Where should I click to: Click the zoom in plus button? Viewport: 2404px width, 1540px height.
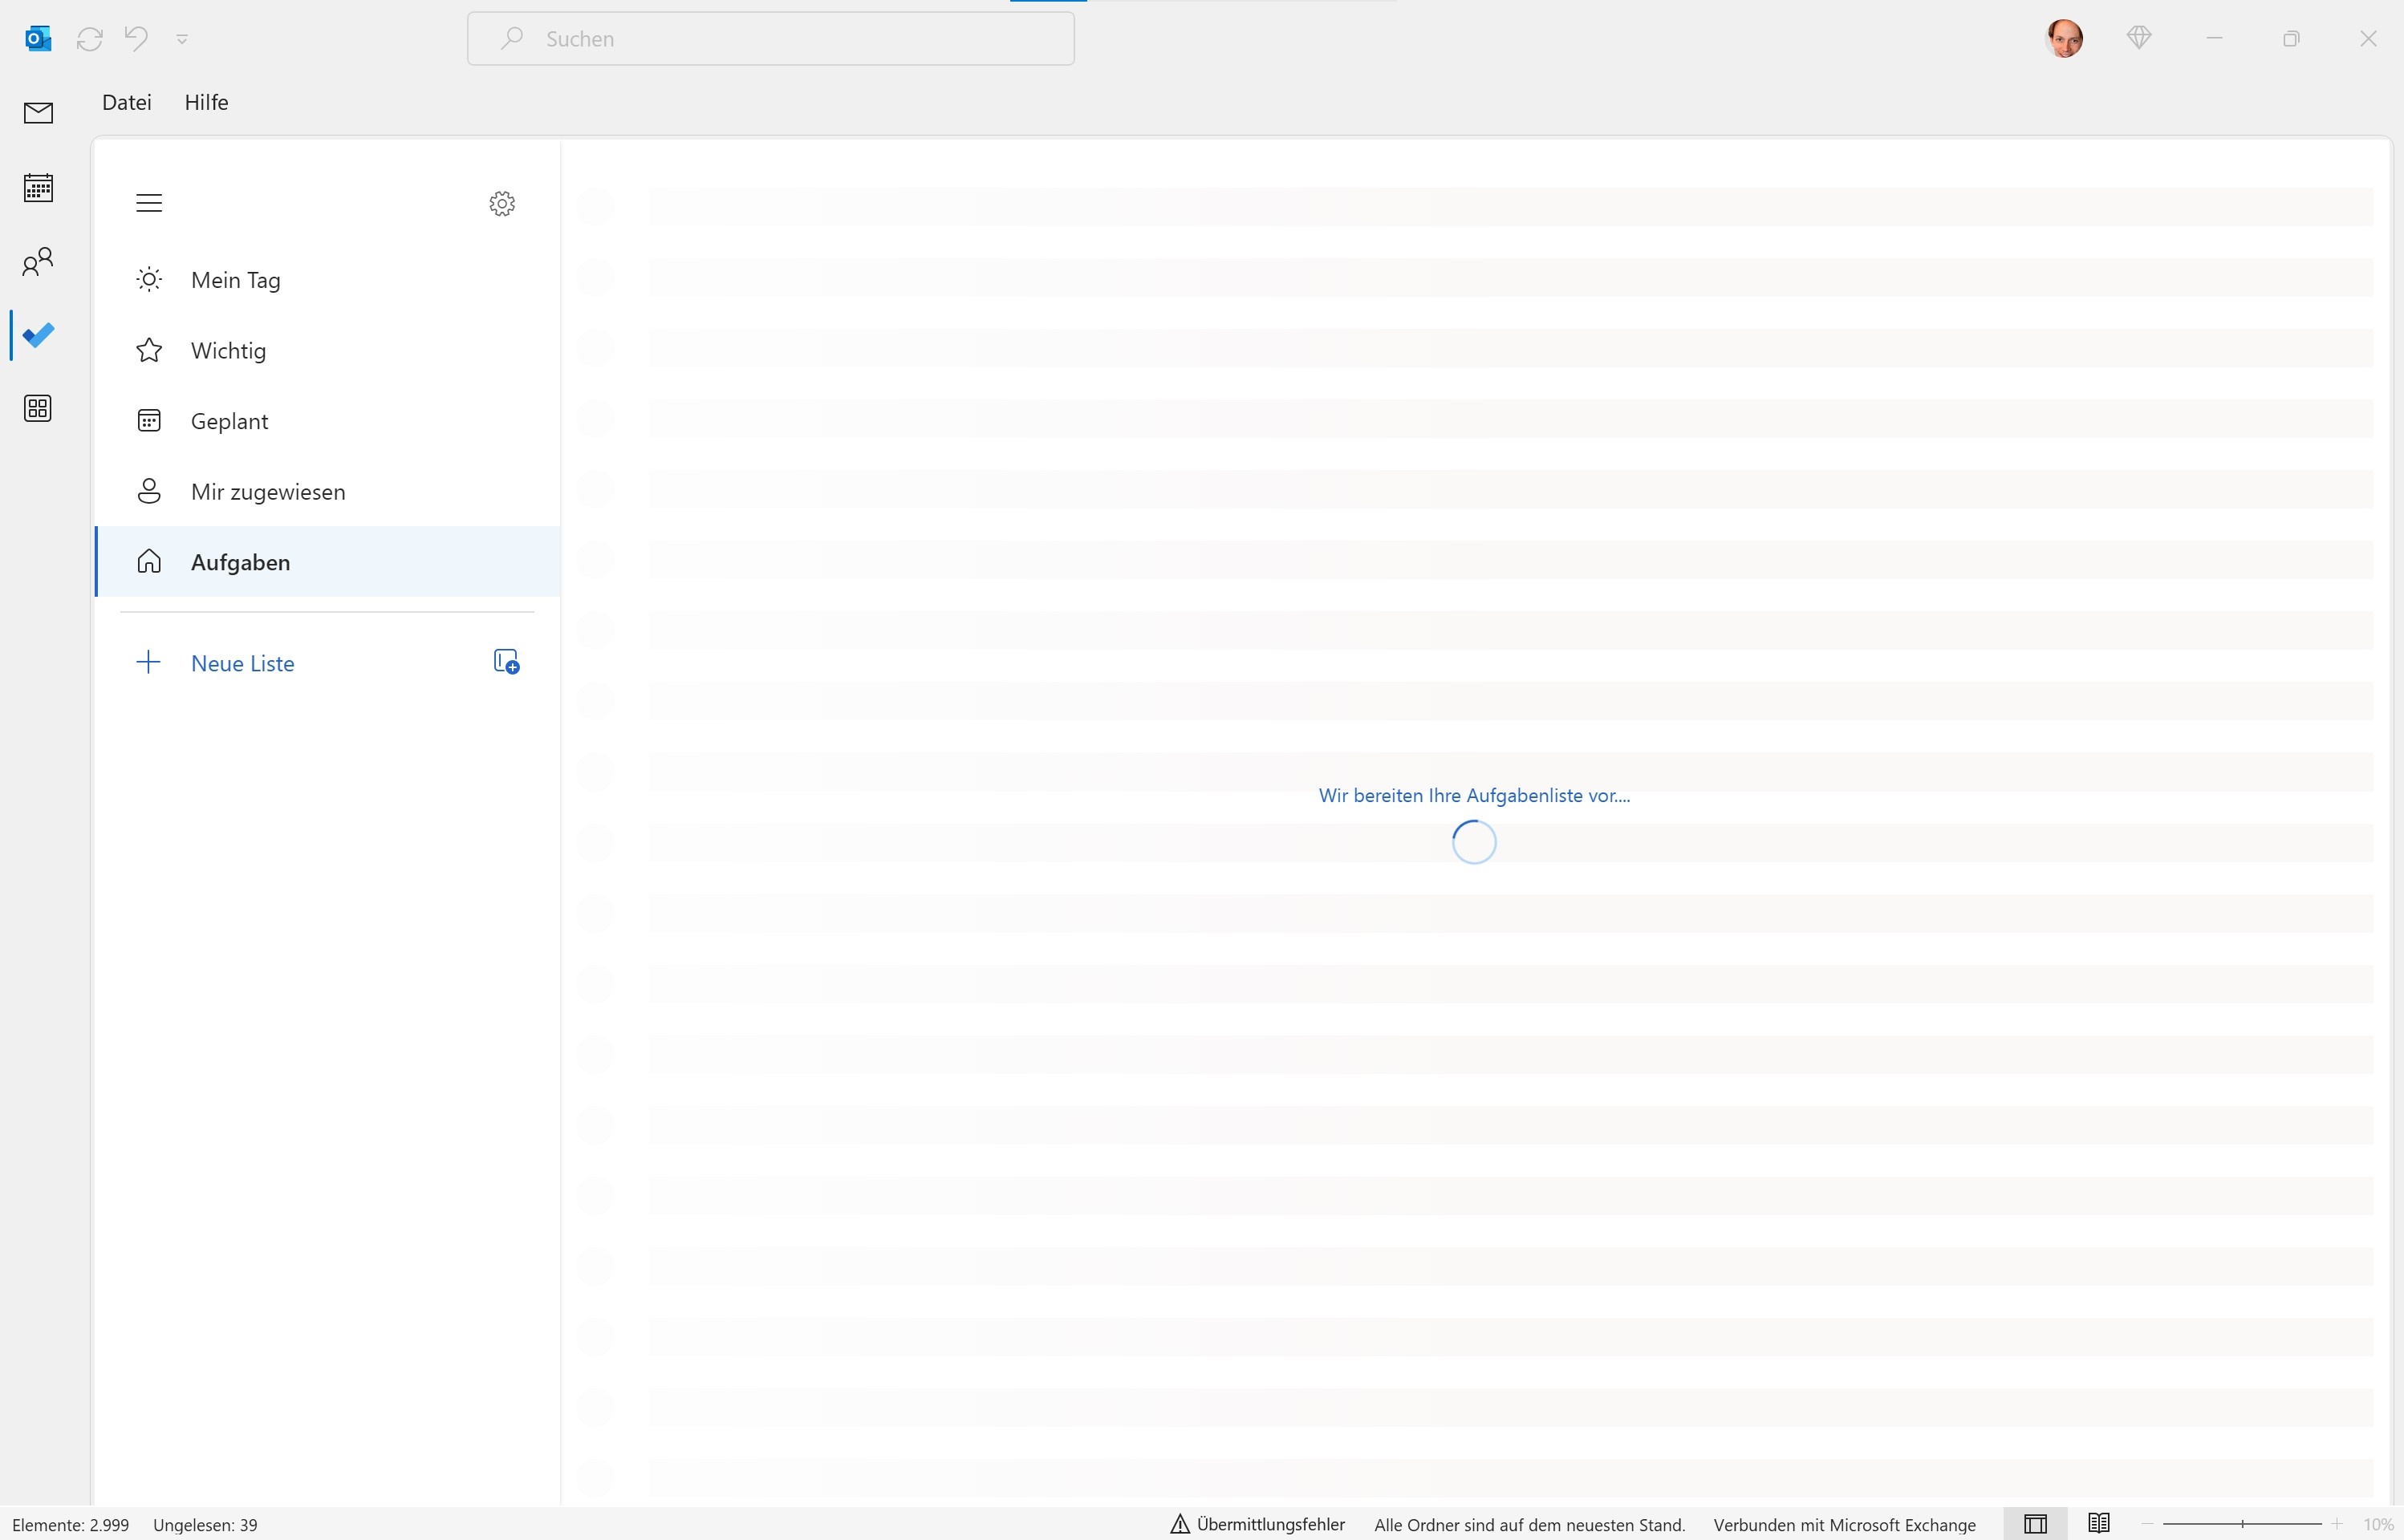click(2337, 1524)
